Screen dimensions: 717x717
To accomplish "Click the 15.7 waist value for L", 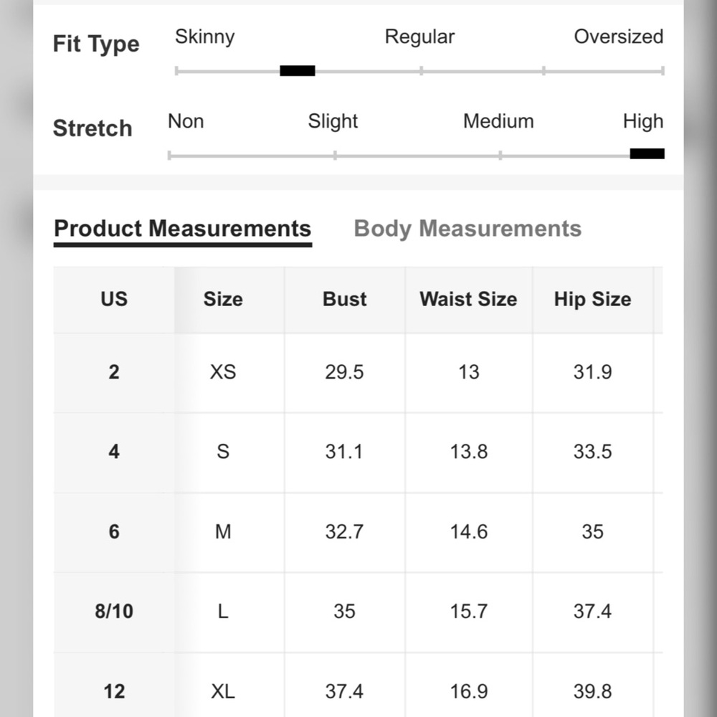I will [469, 612].
